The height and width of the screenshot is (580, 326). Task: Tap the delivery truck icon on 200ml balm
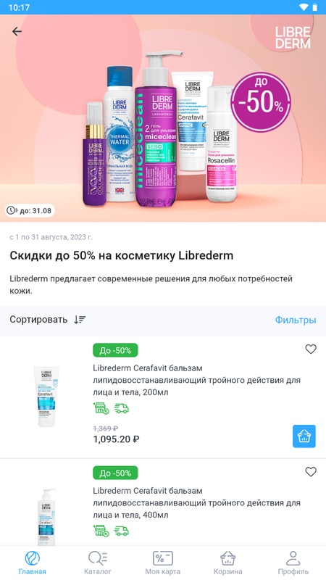121,408
